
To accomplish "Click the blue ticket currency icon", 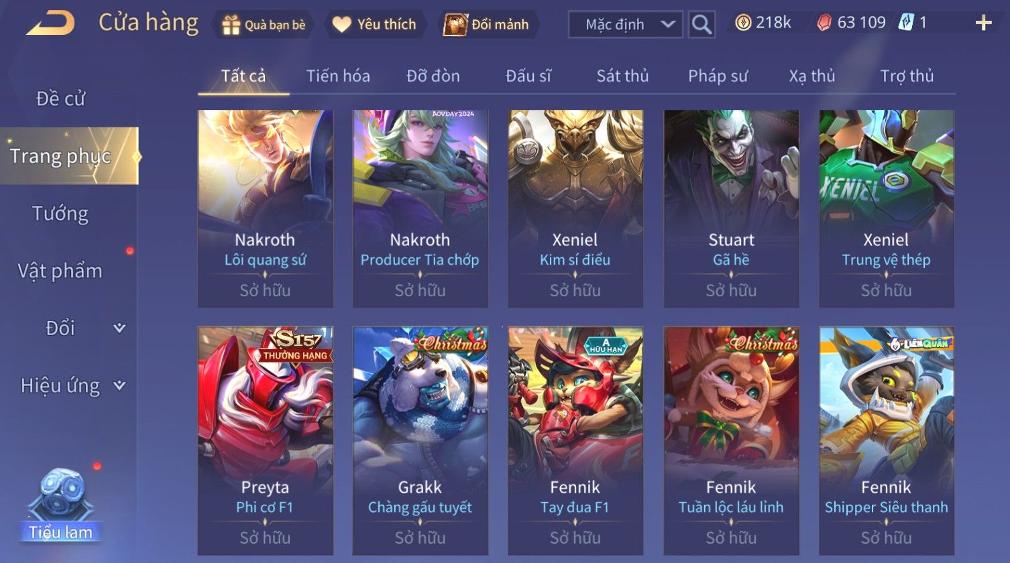I will 905,23.
